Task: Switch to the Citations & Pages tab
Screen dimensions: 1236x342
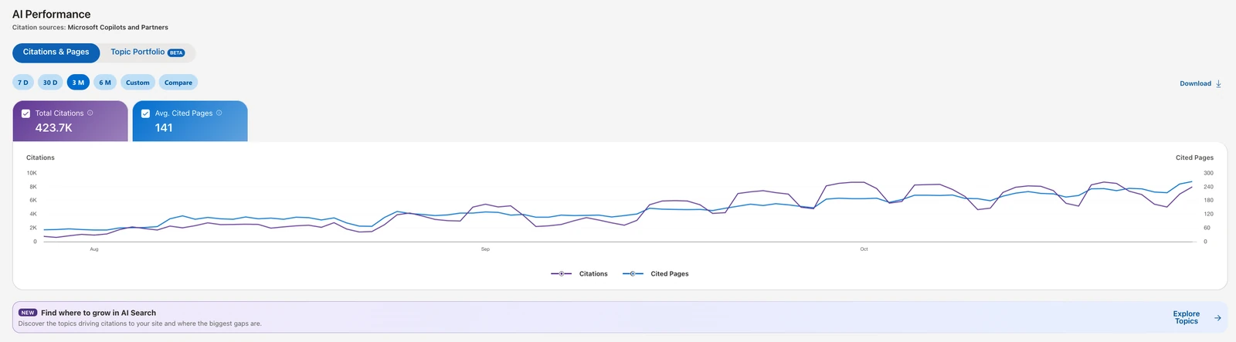Action: pyautogui.click(x=56, y=52)
